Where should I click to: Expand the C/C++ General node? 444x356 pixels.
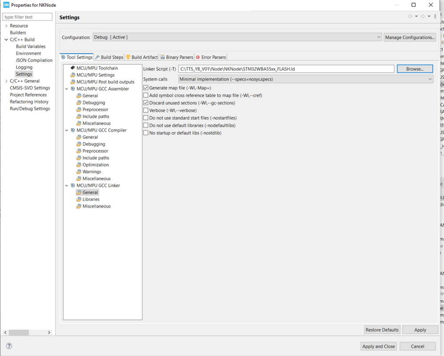click(6, 81)
